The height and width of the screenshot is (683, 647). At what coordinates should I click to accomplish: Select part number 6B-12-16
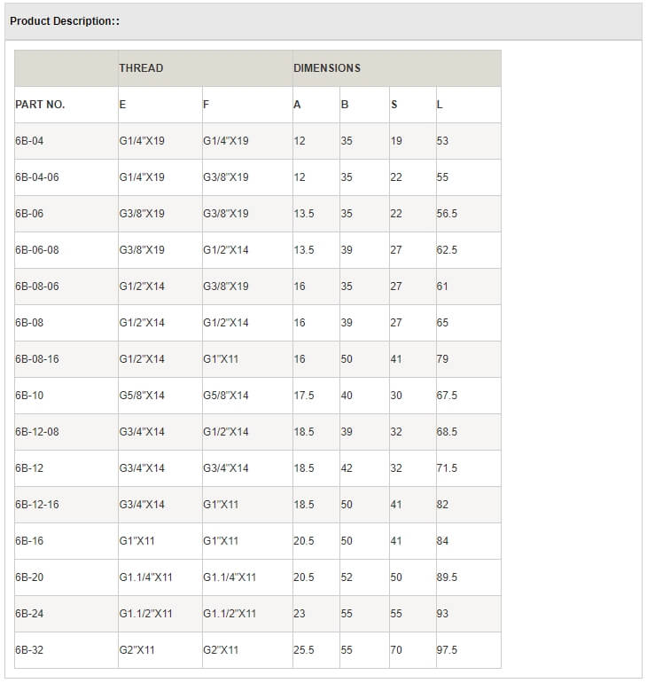(x=37, y=505)
